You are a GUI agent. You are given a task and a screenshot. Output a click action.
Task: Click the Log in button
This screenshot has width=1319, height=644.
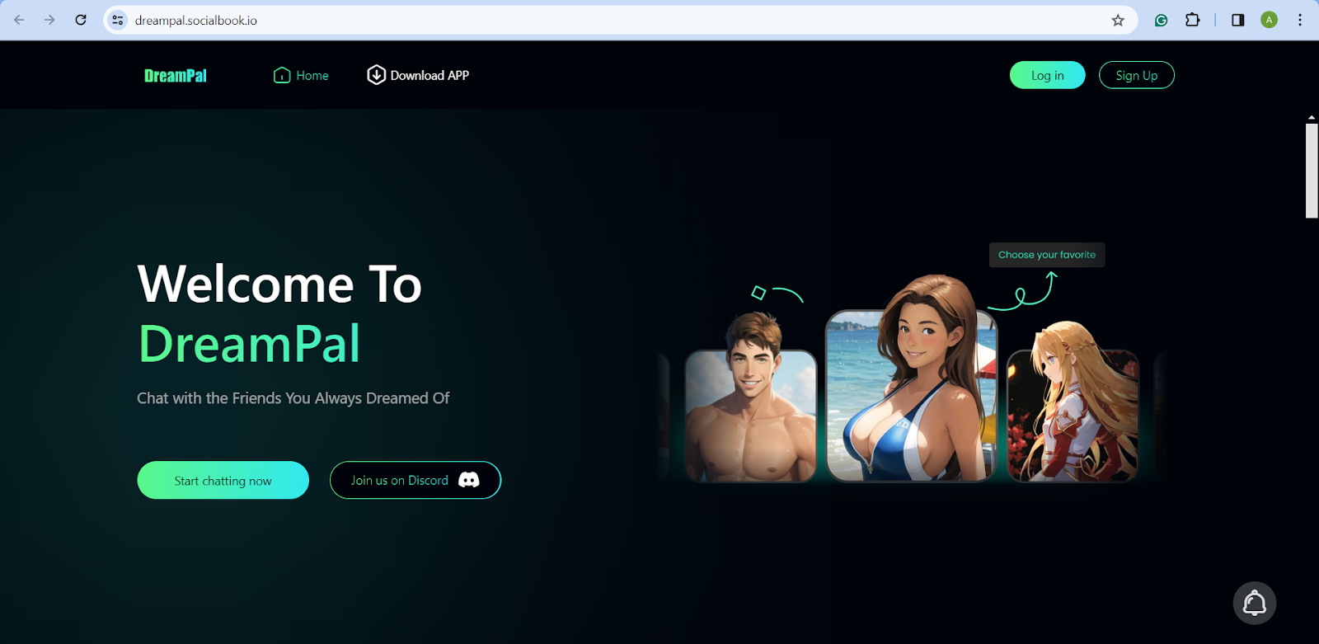pyautogui.click(x=1048, y=75)
